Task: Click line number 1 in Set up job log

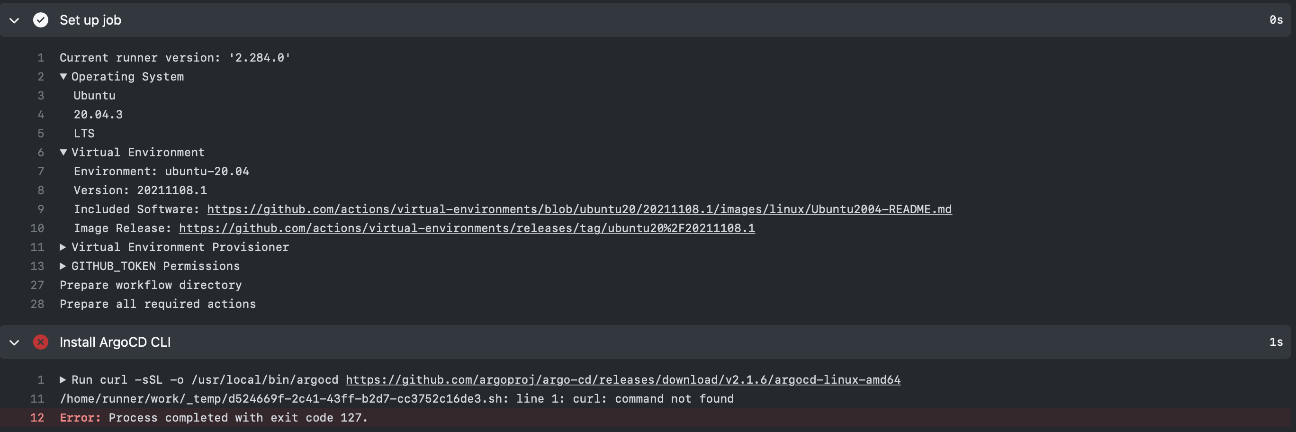Action: pos(40,57)
